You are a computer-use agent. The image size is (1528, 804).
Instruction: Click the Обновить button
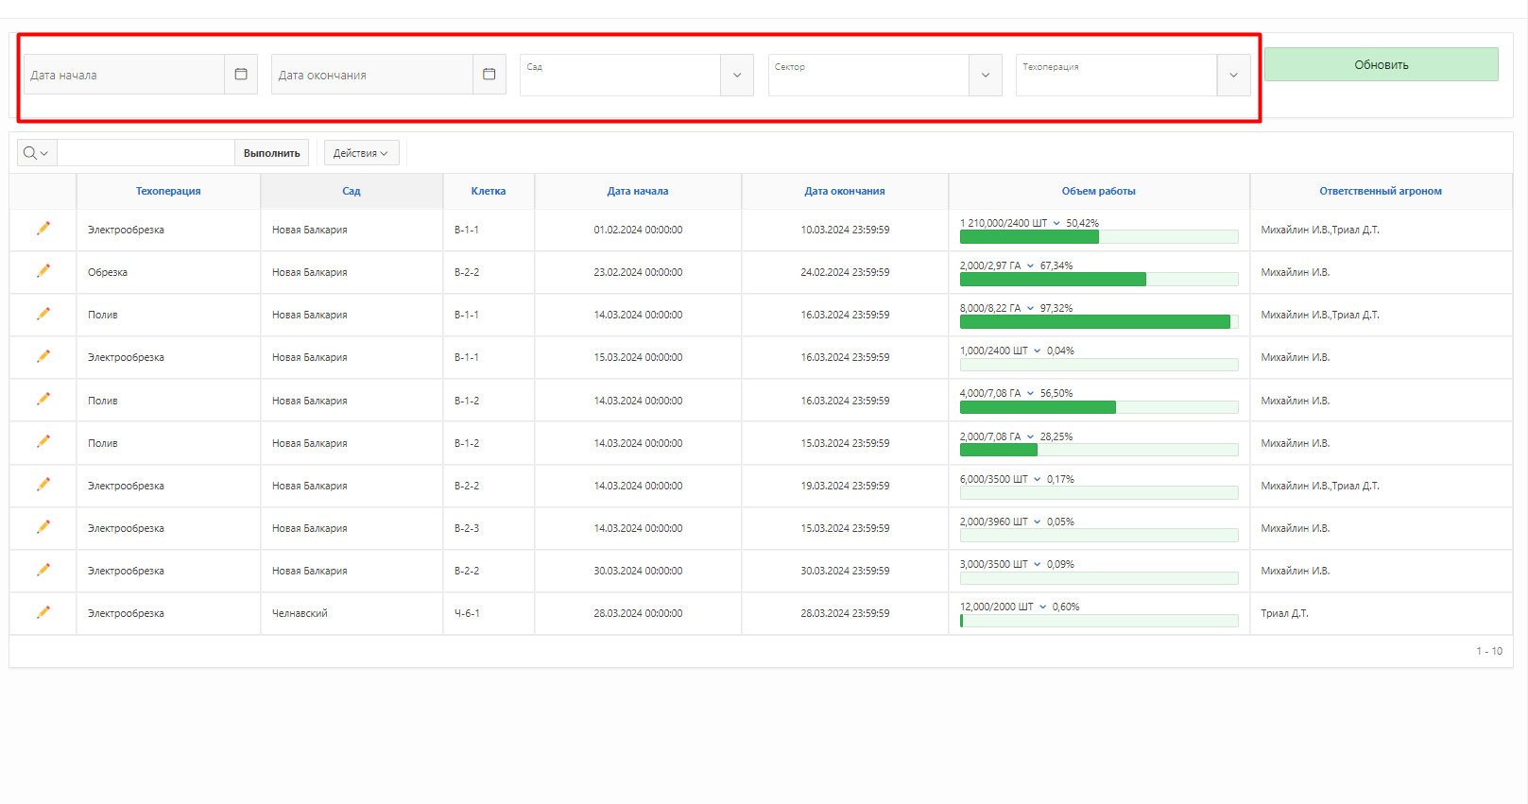click(x=1382, y=64)
